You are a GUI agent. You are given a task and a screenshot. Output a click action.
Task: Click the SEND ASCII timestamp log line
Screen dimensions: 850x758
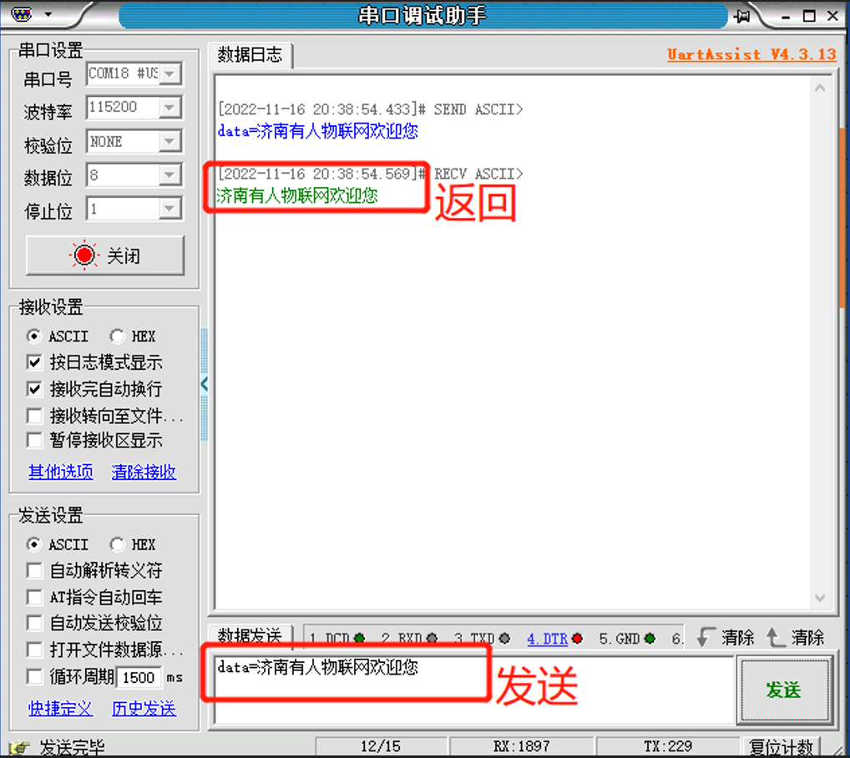coord(370,109)
